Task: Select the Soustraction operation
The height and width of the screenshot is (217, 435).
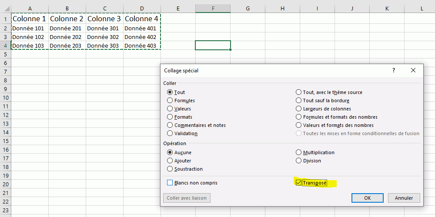Action: (x=170, y=169)
